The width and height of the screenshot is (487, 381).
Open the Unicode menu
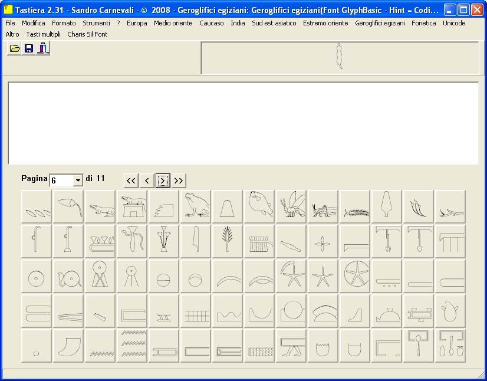pyautogui.click(x=454, y=23)
